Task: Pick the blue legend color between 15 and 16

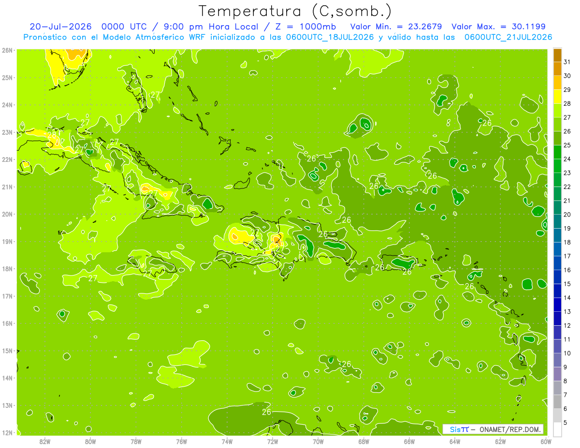Action: click(x=557, y=277)
